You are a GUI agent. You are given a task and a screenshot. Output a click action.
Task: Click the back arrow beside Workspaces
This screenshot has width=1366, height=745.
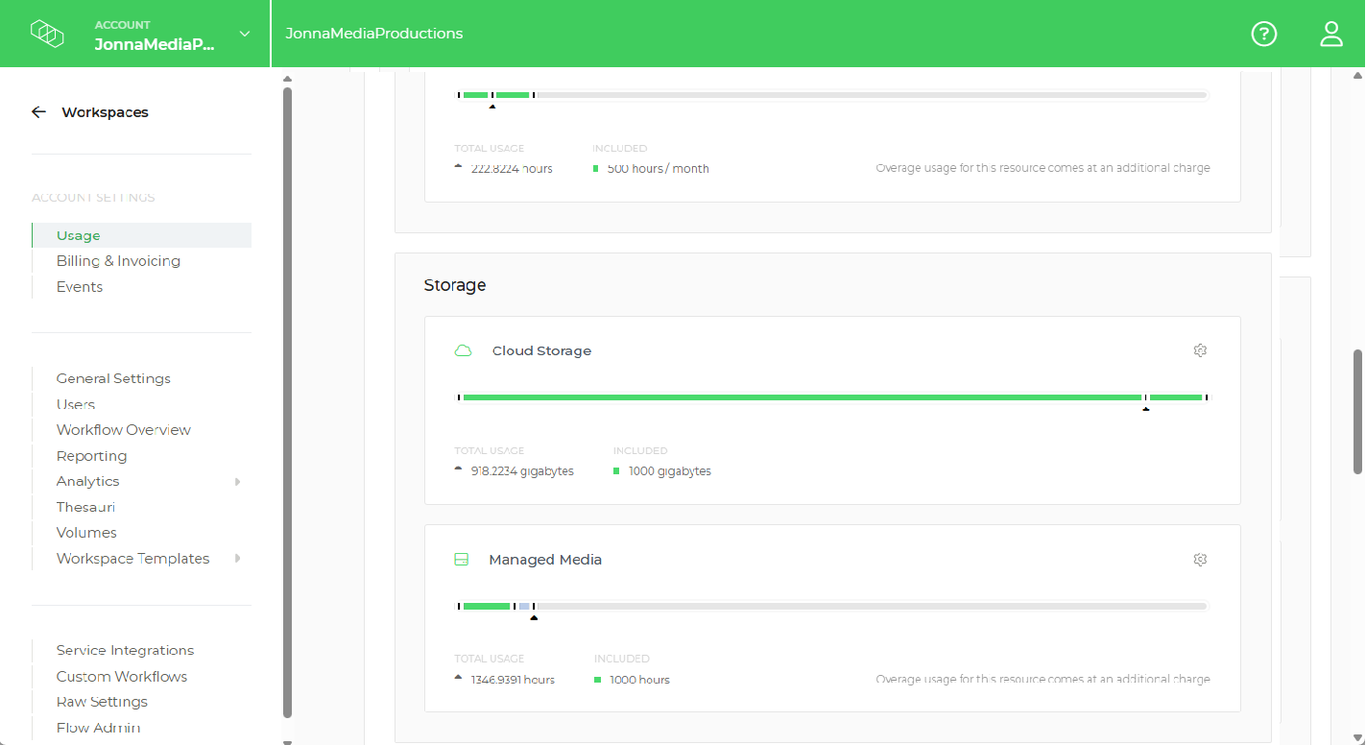point(38,111)
